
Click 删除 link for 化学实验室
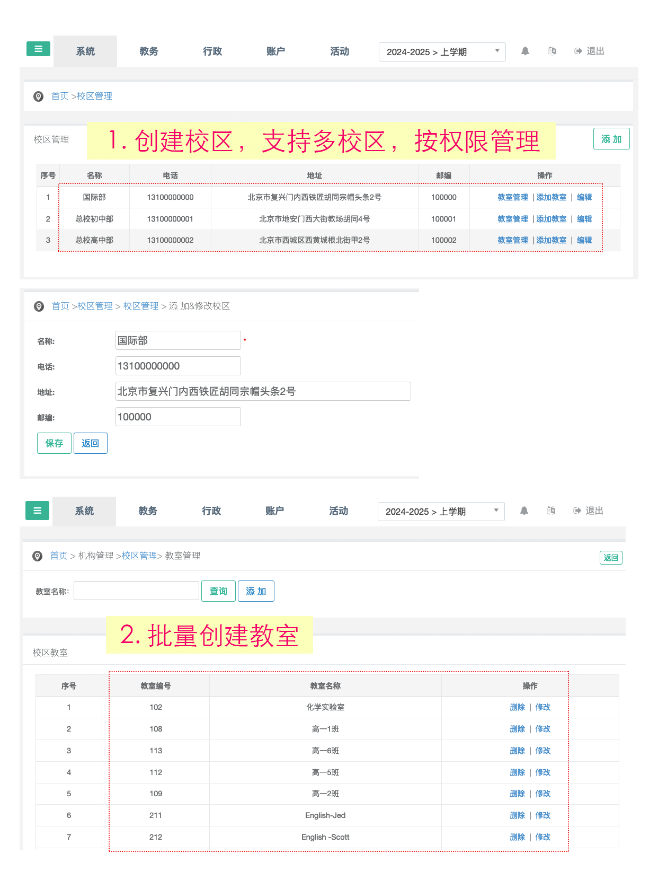point(517,707)
